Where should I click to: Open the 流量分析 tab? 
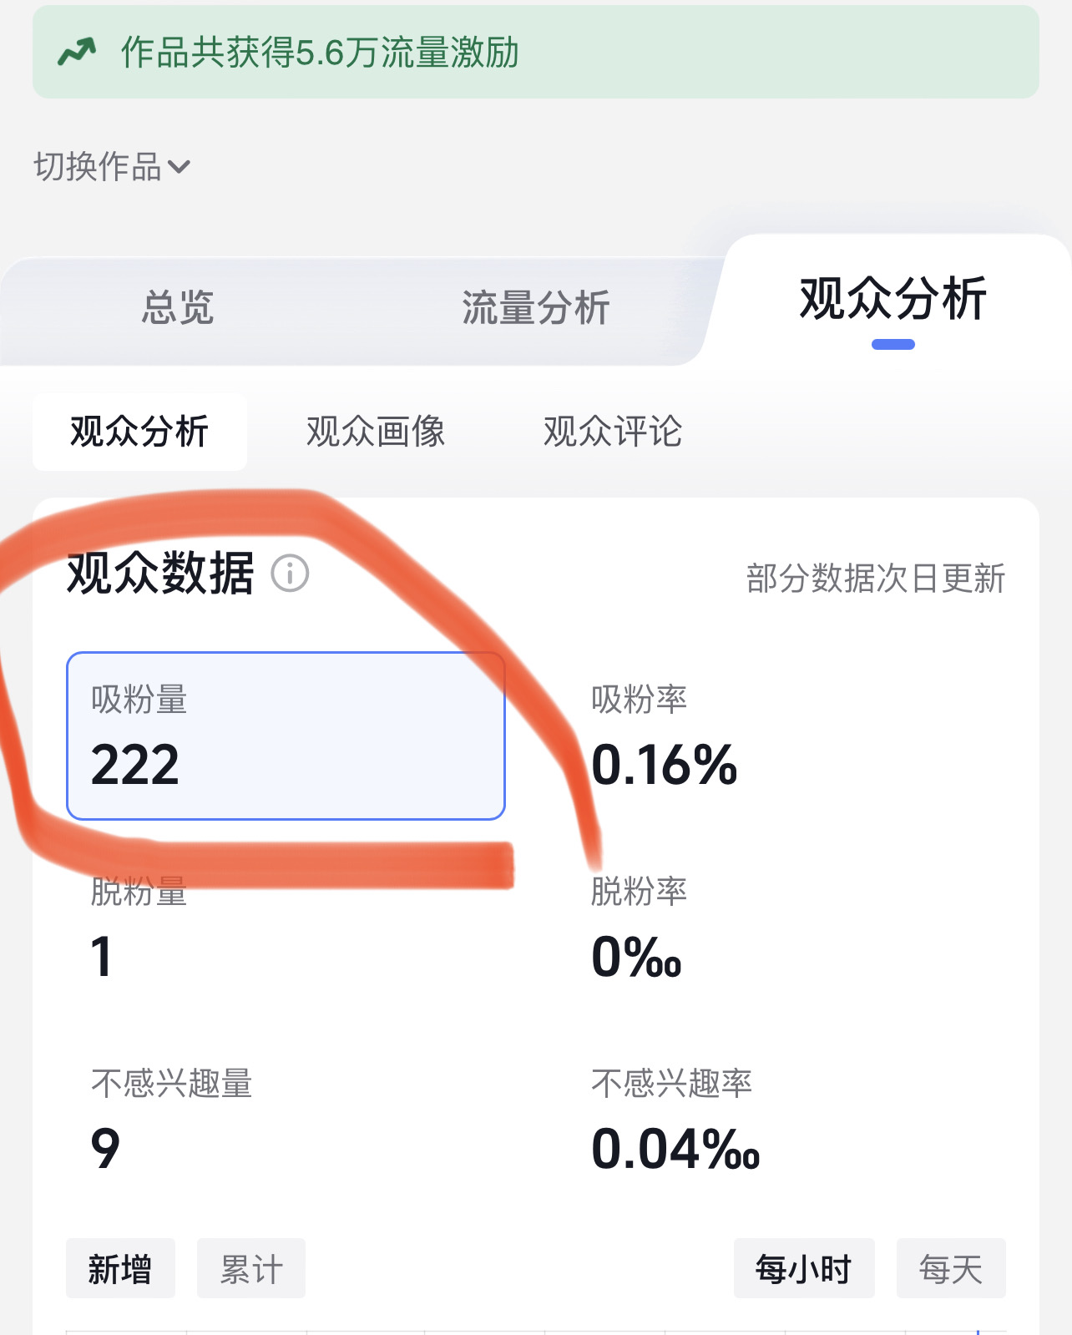[535, 307]
